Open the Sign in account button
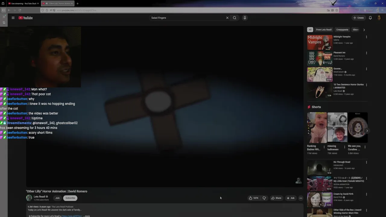The width and height of the screenshot is (386, 217). click(x=368, y=10)
